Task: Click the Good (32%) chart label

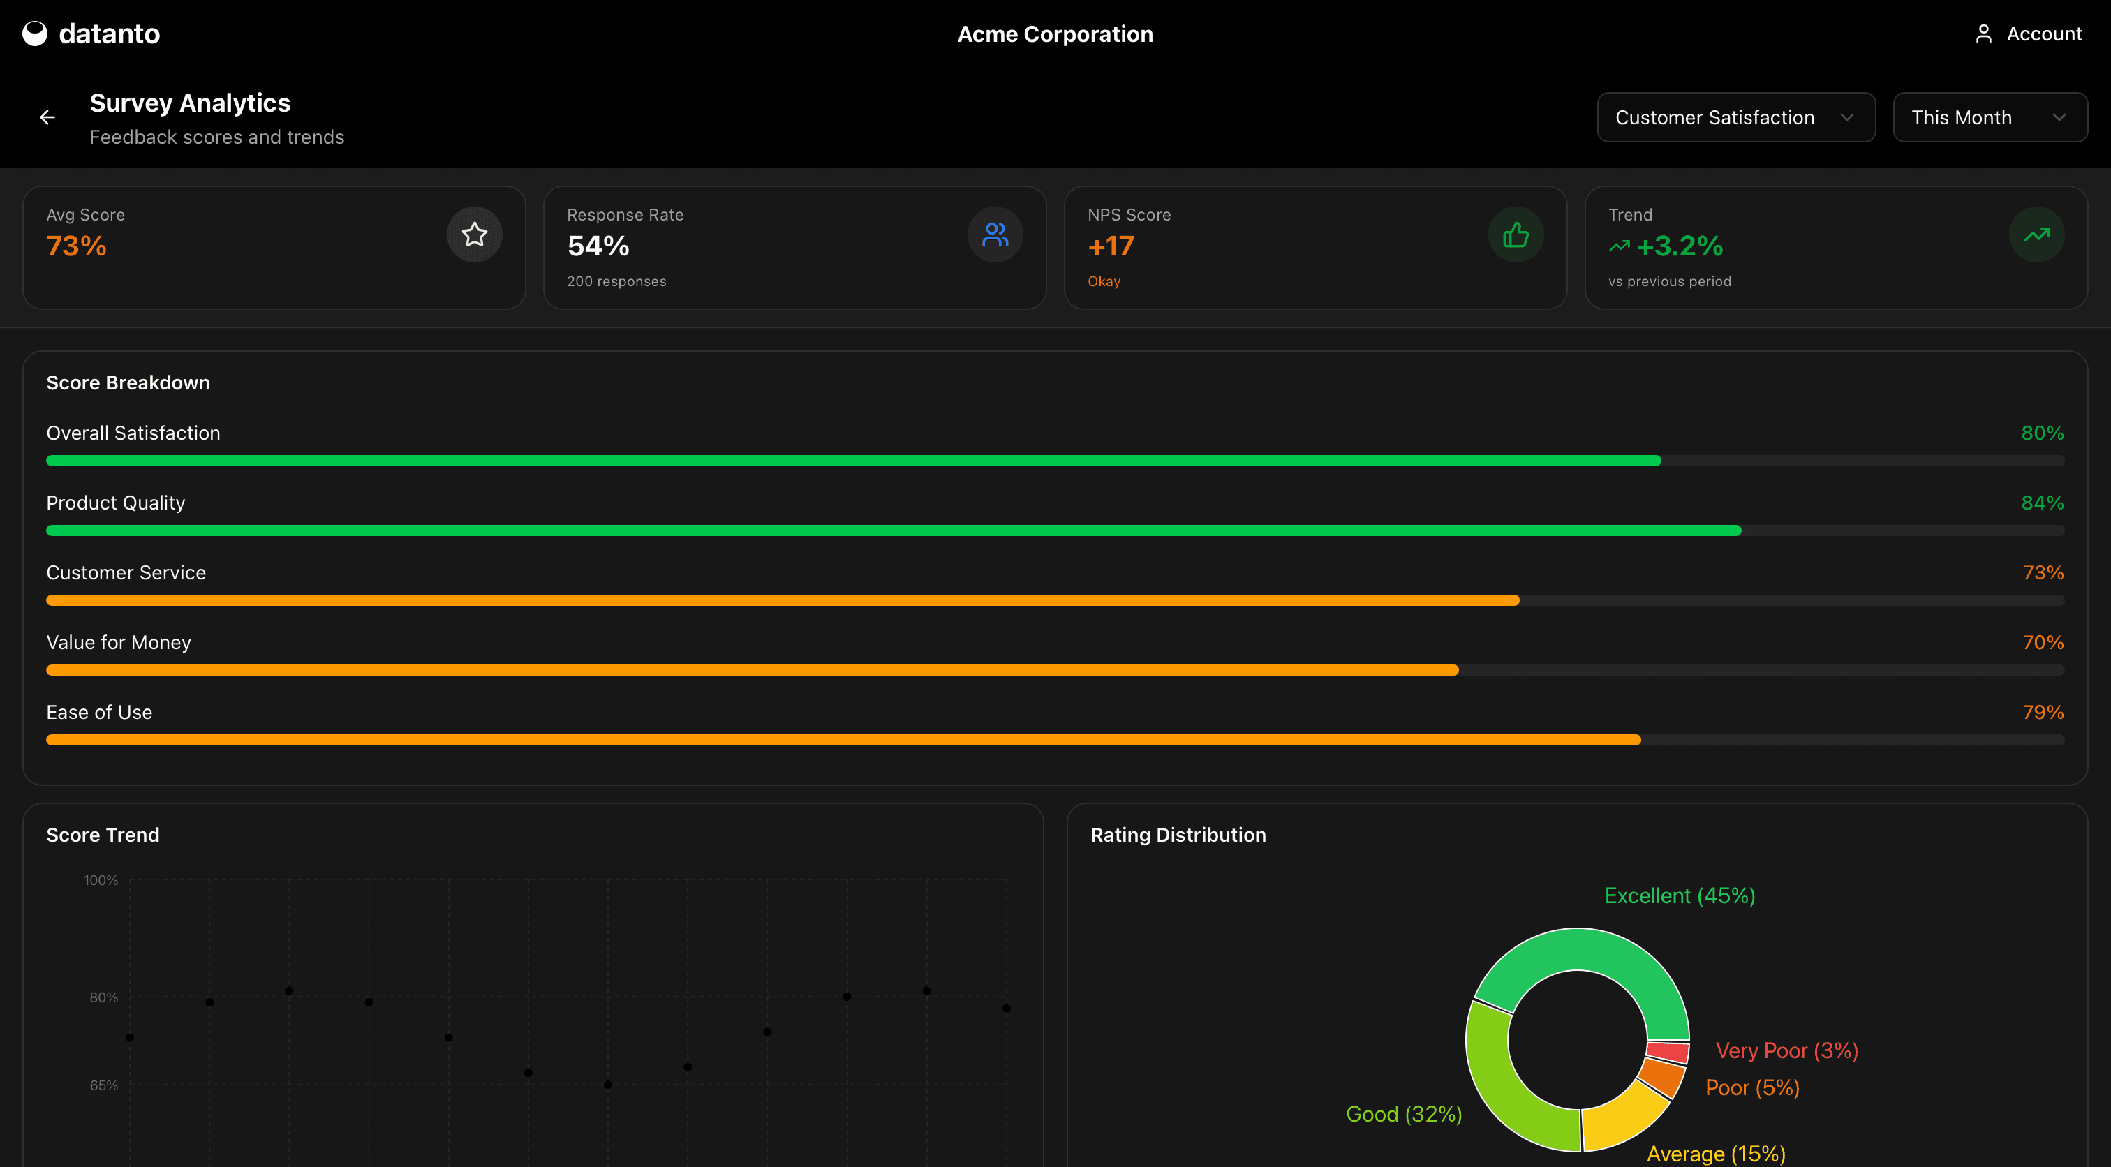Action: coord(1404,1114)
